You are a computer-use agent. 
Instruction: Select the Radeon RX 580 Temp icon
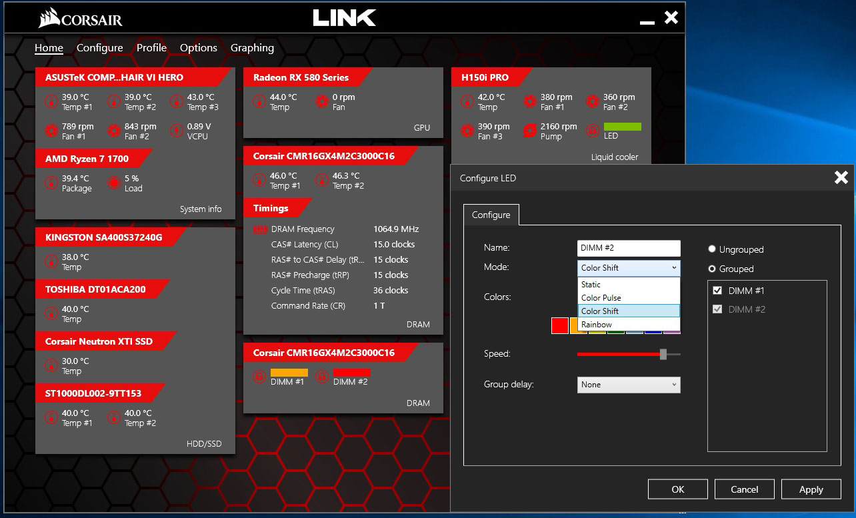(x=259, y=101)
